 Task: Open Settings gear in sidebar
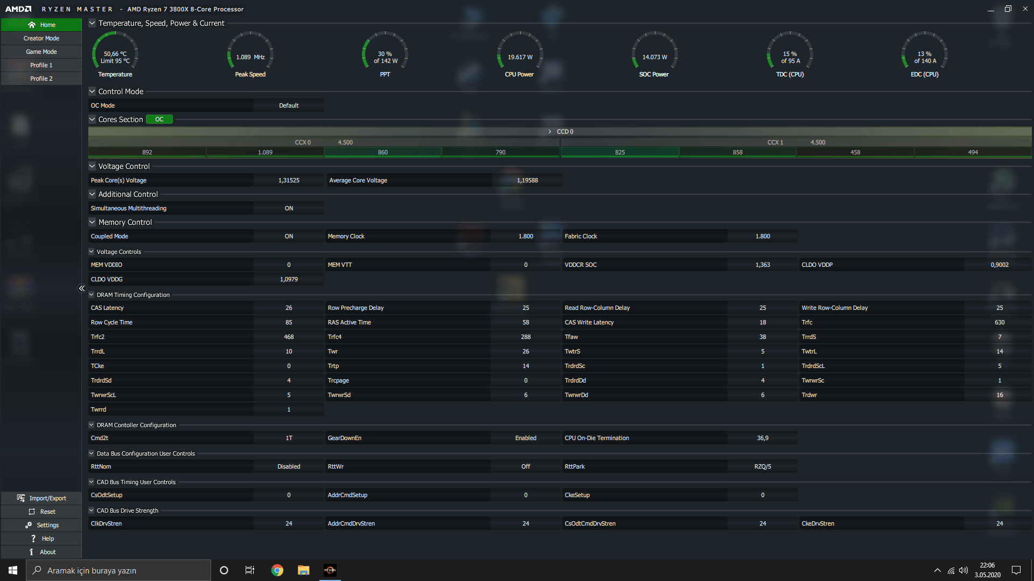[29, 525]
